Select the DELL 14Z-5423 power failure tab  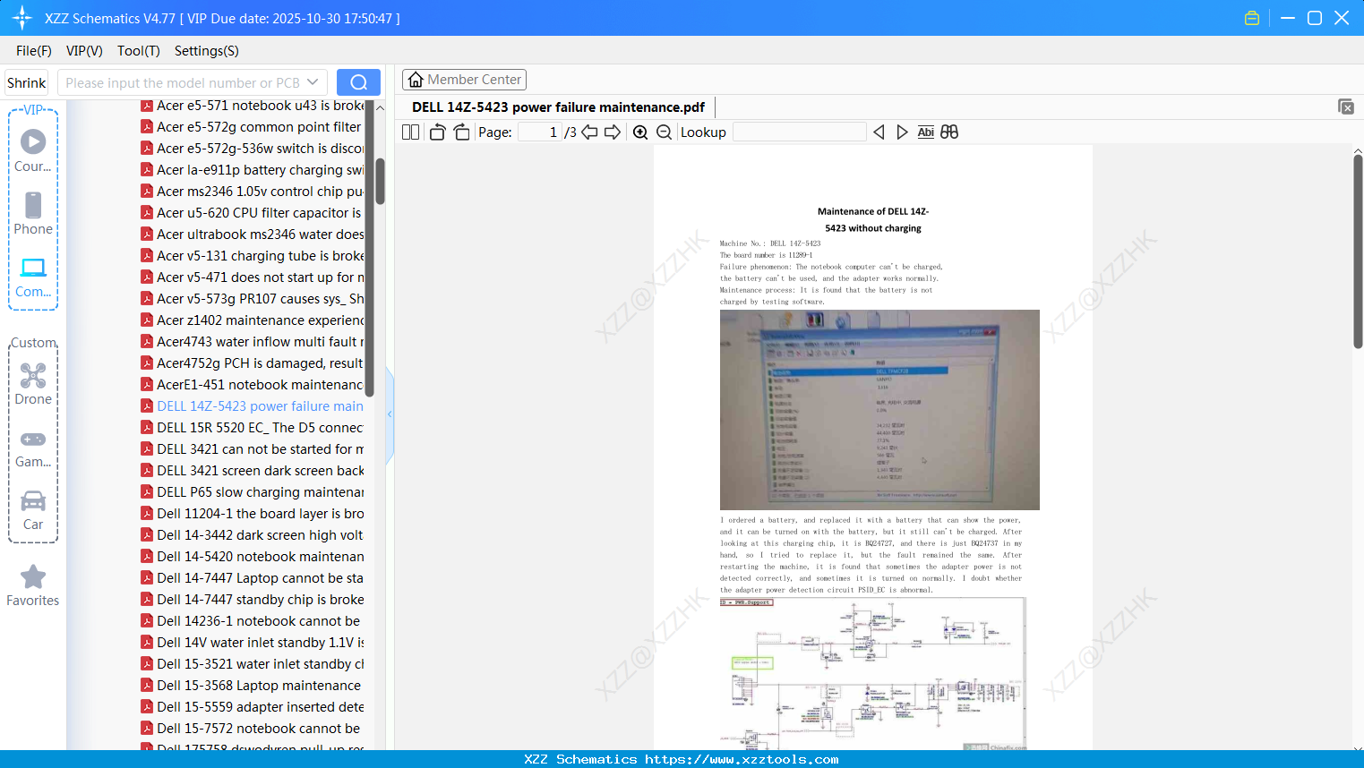click(558, 107)
